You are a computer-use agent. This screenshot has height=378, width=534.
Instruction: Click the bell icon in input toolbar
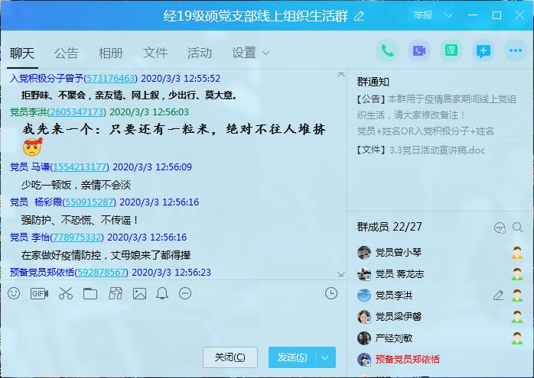point(162,293)
